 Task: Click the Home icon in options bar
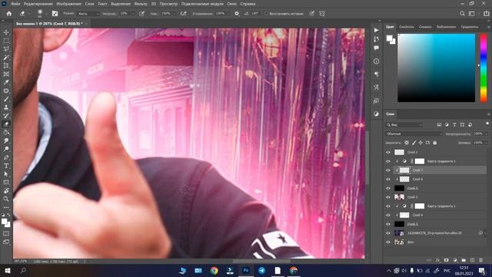coord(9,14)
